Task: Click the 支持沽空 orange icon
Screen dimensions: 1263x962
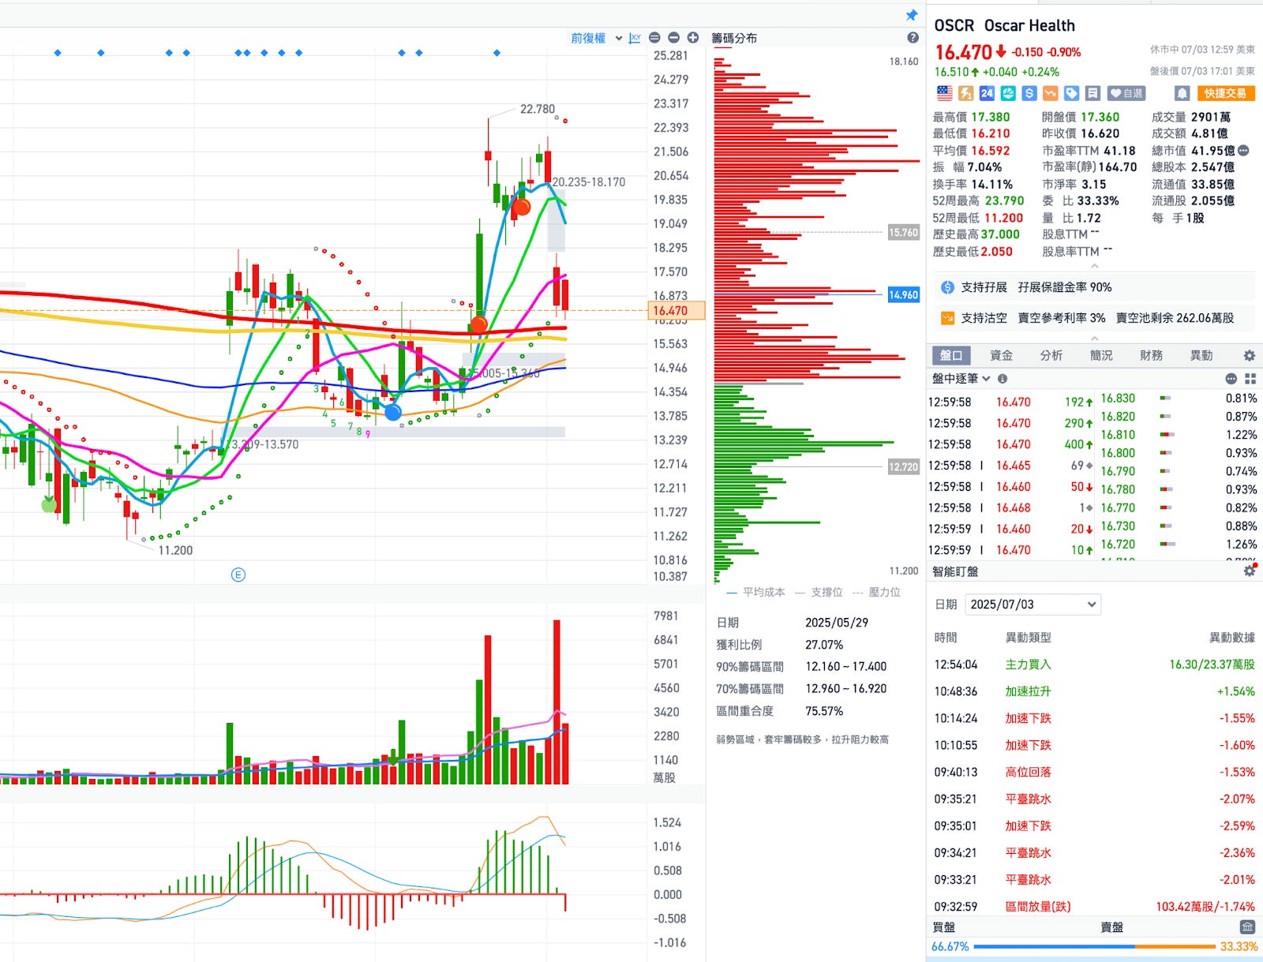Action: (948, 318)
